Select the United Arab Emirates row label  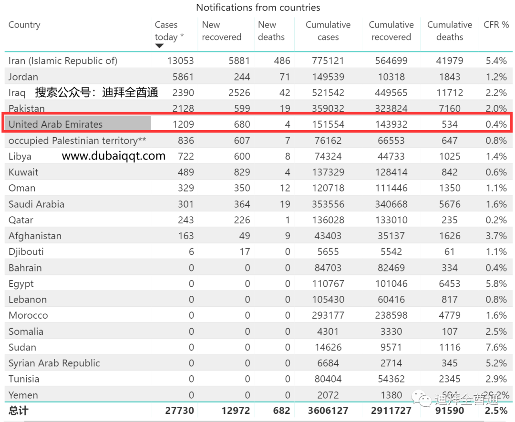coord(55,124)
